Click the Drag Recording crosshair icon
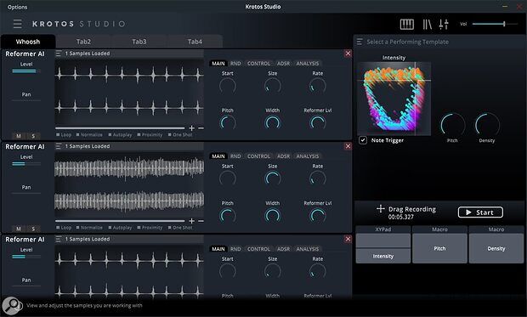527x317 pixels. click(x=381, y=209)
